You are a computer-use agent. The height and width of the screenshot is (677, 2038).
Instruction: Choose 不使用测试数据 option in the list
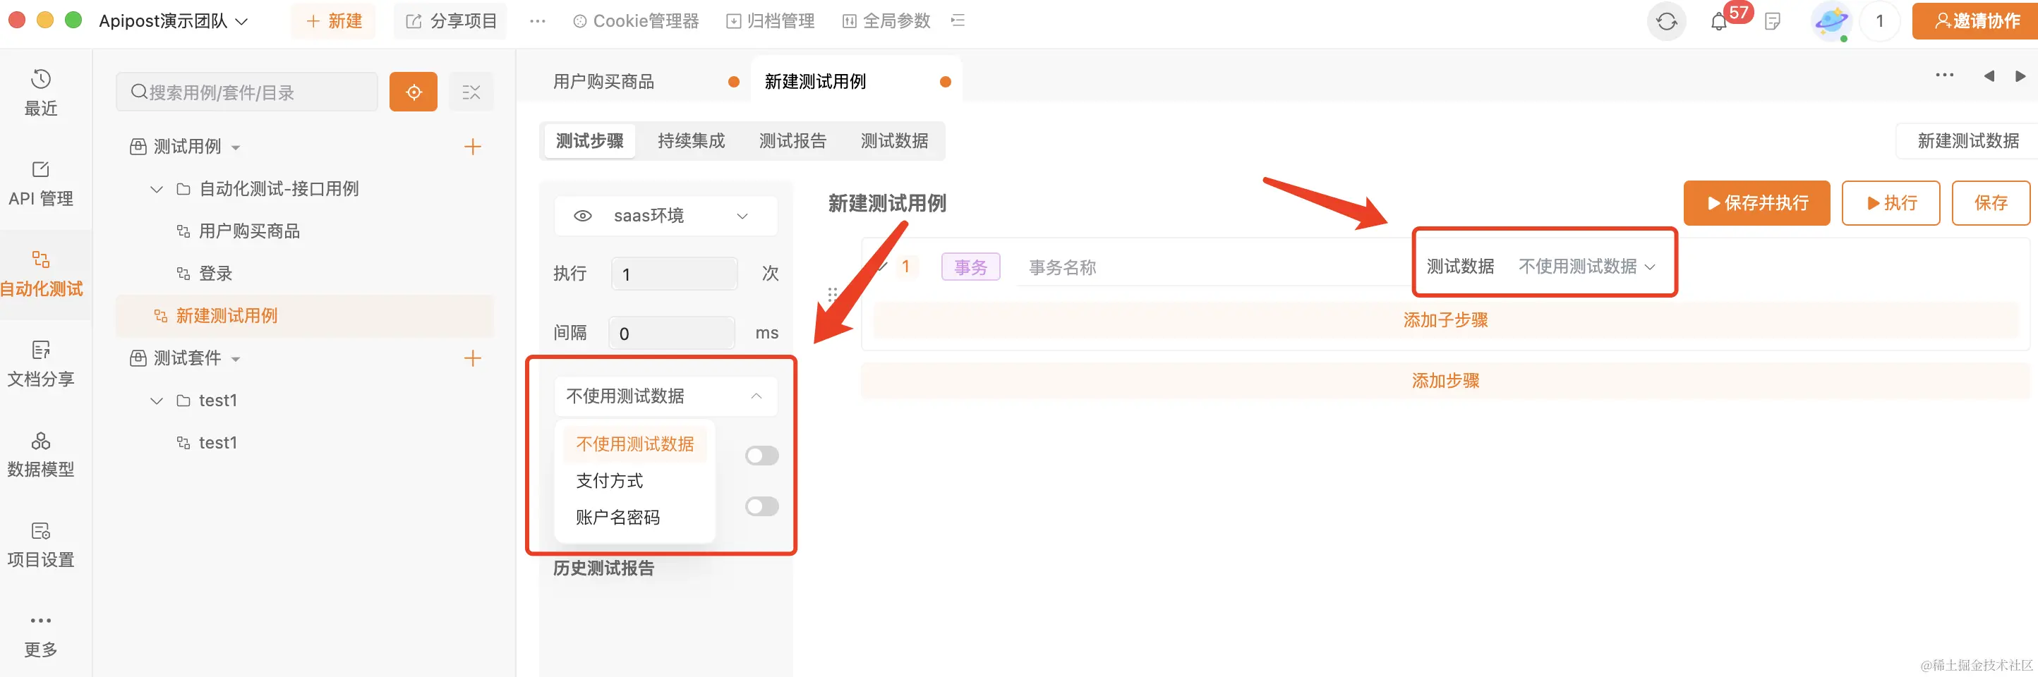pos(634,444)
